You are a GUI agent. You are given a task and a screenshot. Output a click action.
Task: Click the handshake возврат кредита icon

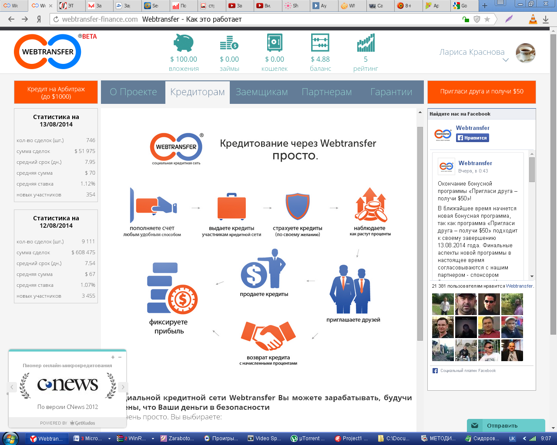click(268, 337)
